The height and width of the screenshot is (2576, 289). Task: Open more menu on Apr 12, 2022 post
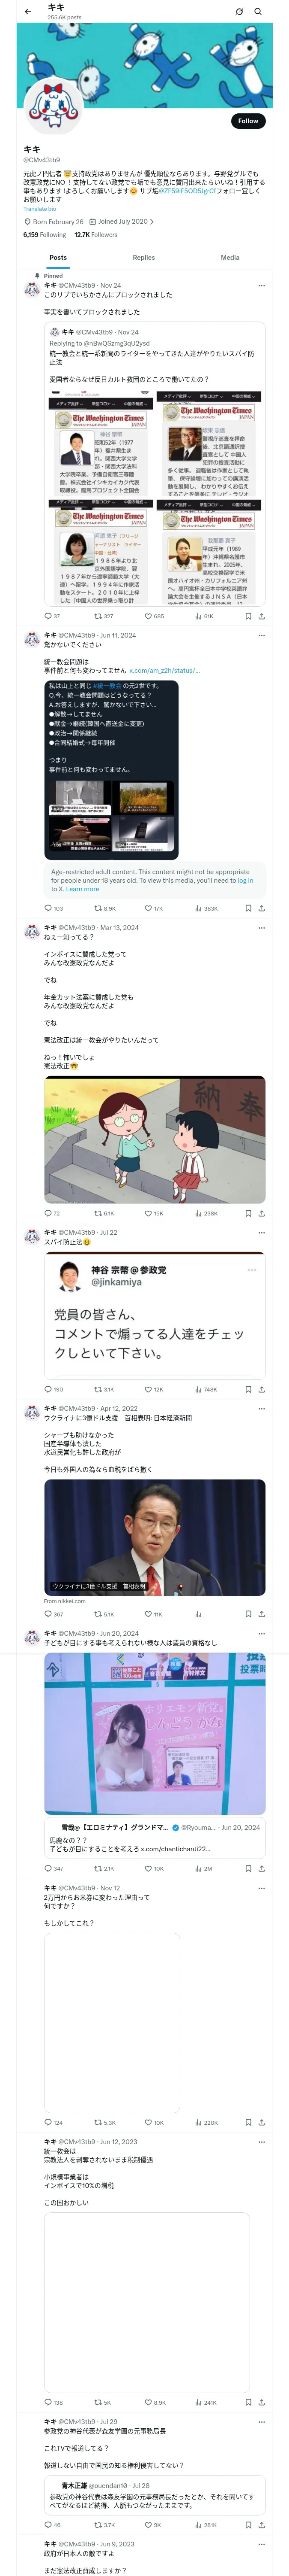point(261,1408)
